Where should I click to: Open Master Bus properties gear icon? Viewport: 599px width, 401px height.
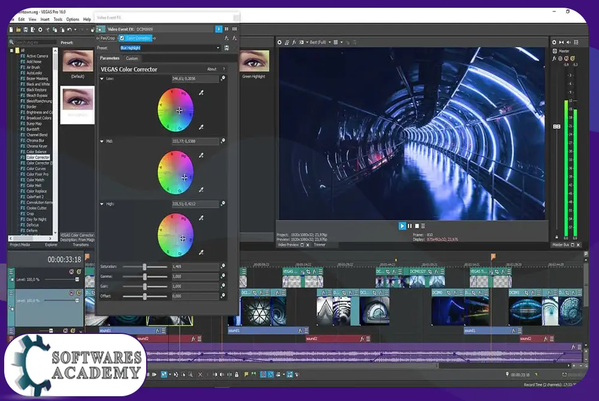[x=554, y=42]
